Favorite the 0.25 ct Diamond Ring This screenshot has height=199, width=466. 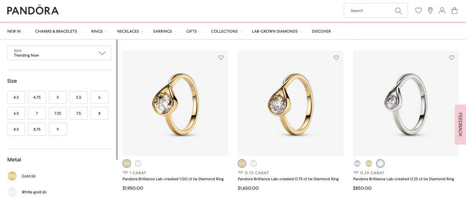click(x=451, y=58)
